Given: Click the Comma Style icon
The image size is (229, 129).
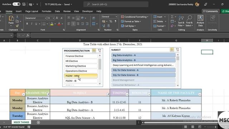Looking at the screenshot, I should [115, 21].
